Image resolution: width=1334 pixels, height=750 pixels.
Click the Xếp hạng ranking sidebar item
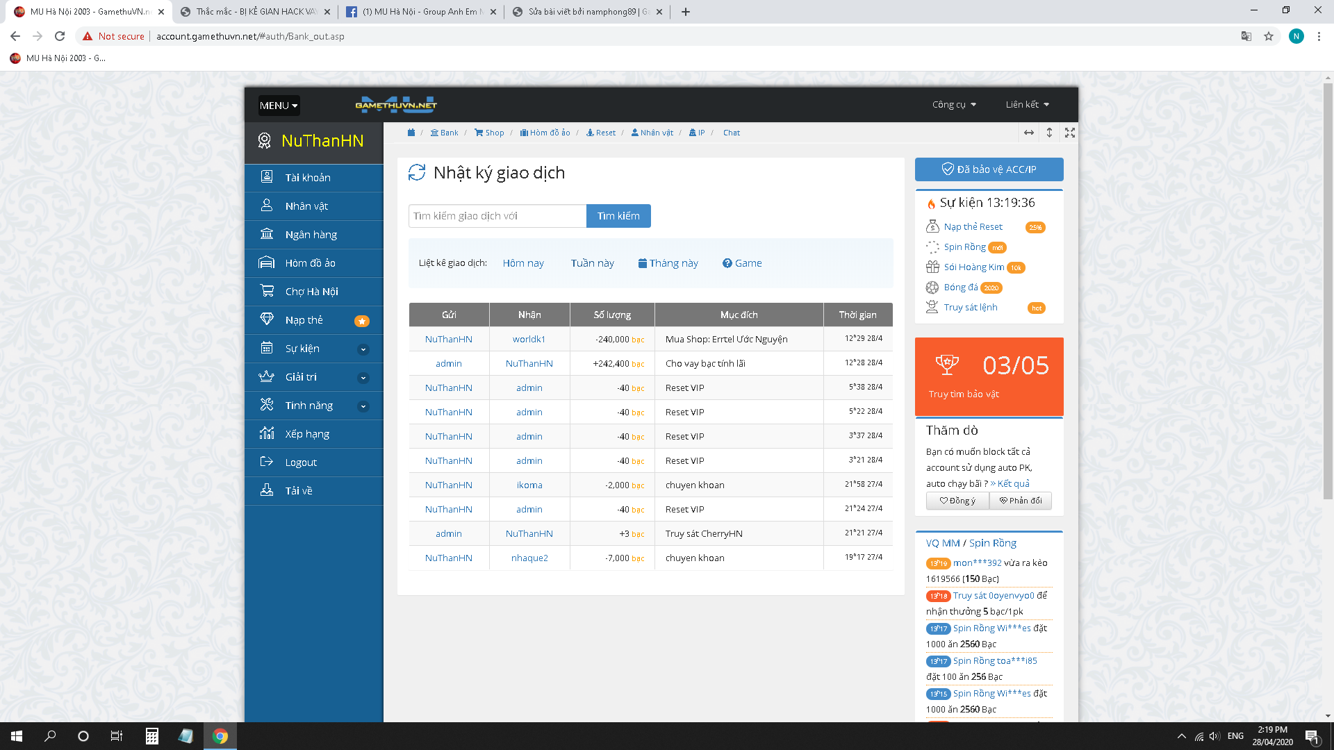point(307,434)
